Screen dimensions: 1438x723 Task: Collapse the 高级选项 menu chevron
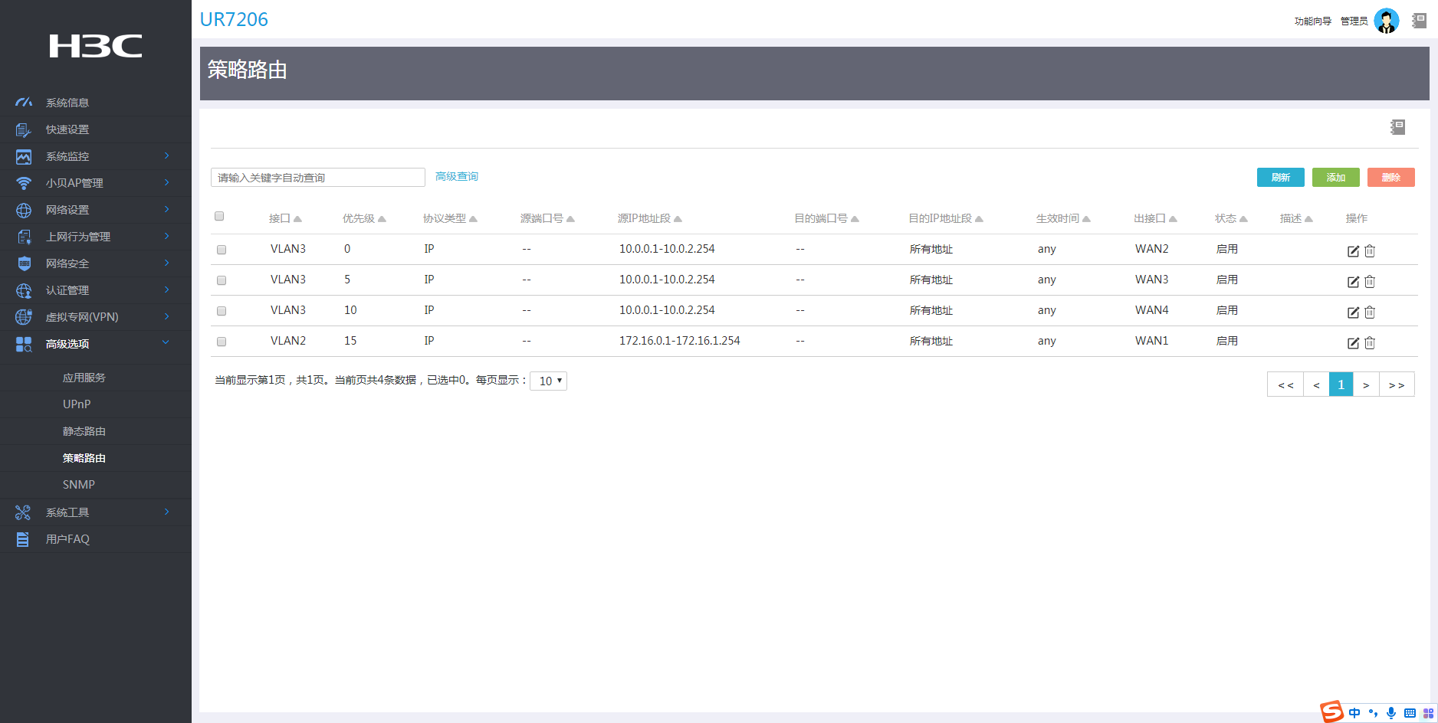click(166, 342)
